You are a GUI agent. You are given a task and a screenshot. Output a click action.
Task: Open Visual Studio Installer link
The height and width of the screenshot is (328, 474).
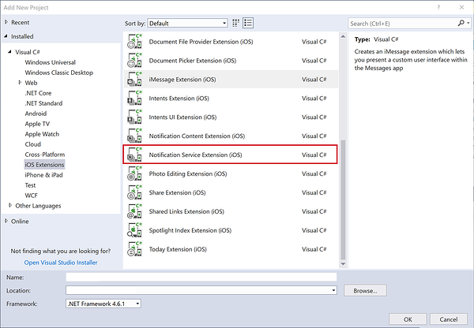(61, 263)
